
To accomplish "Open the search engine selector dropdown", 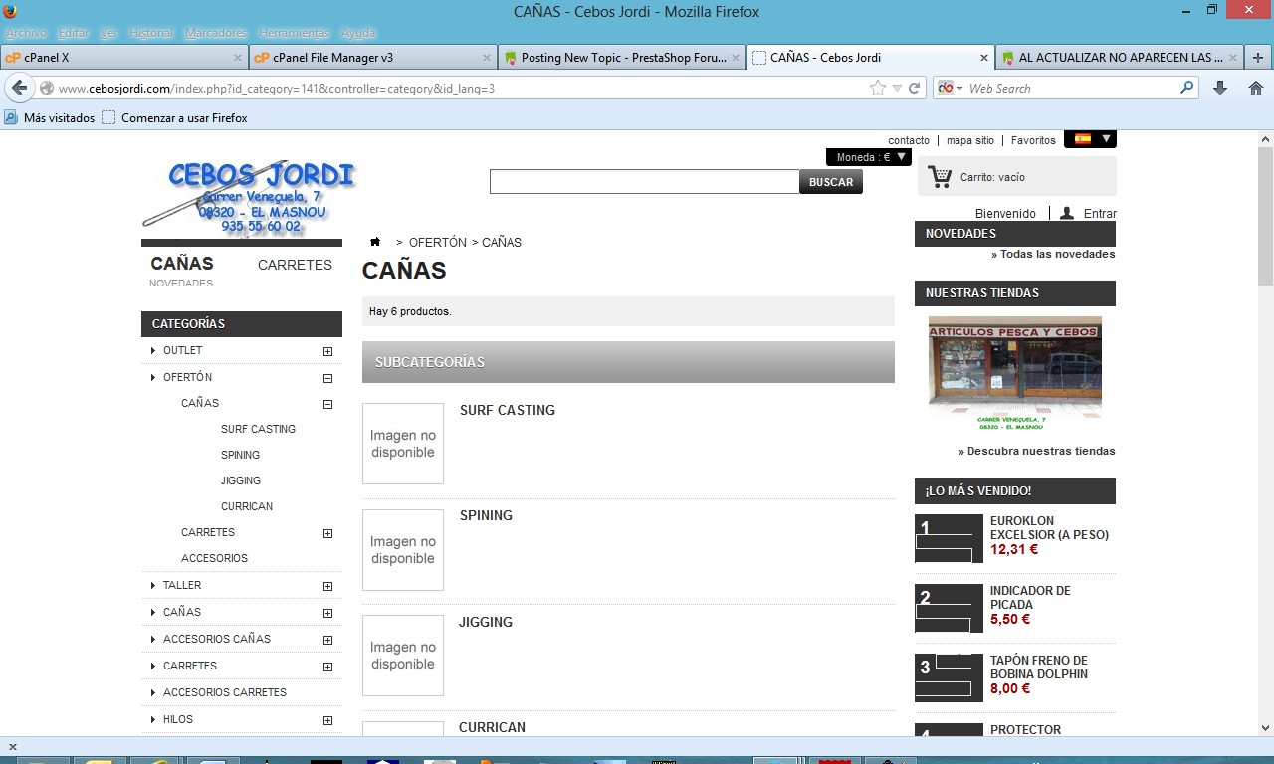I will tap(951, 88).
